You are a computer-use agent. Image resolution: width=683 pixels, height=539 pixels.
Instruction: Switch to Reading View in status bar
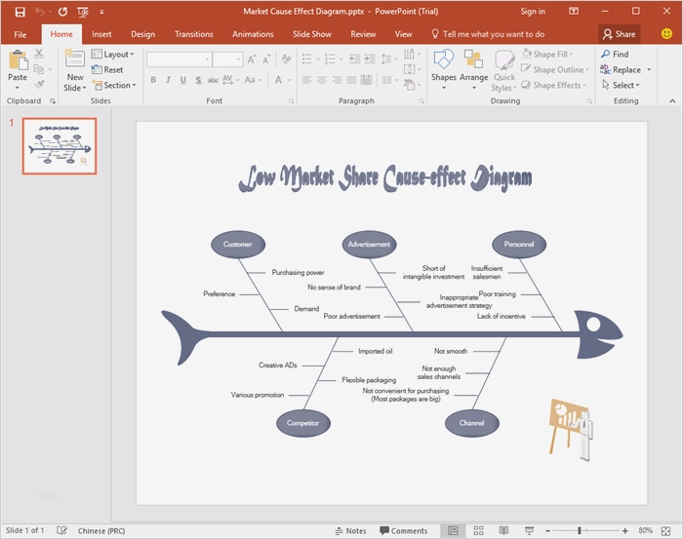coord(502,530)
